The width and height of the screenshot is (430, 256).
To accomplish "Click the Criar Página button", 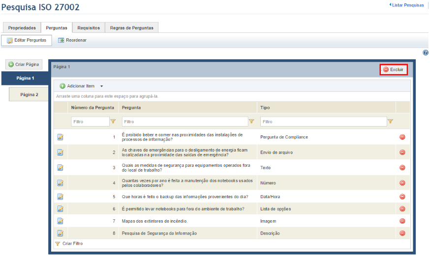I will (x=24, y=64).
